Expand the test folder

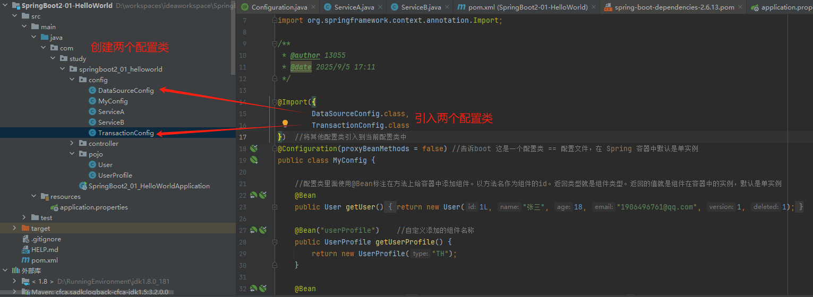[24, 217]
